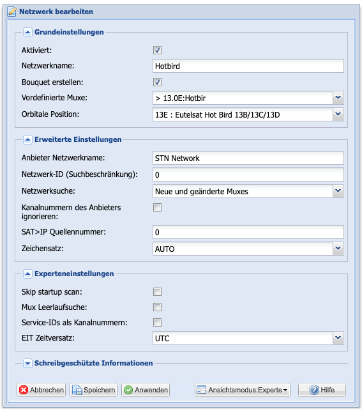Open Ansichtsmodus:Experte menu button
The image size is (362, 409).
pyautogui.click(x=243, y=390)
